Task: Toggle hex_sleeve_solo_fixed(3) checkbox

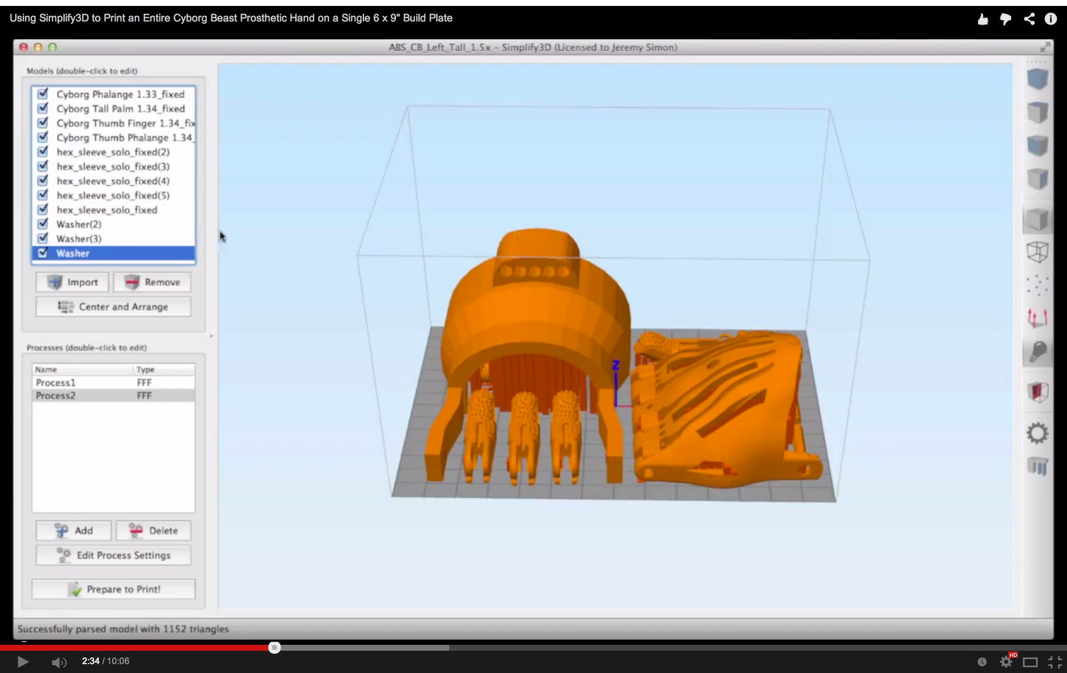Action: coord(43,166)
